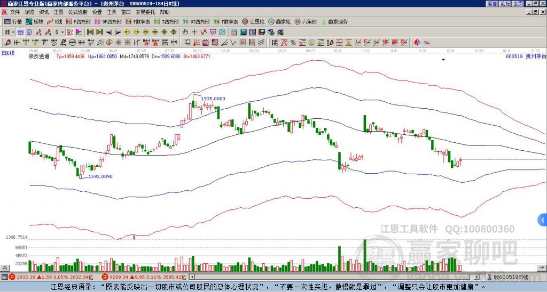The height and width of the screenshot is (292, 547).
Task: Open the T数字表 tool
Action: (x=226, y=21)
